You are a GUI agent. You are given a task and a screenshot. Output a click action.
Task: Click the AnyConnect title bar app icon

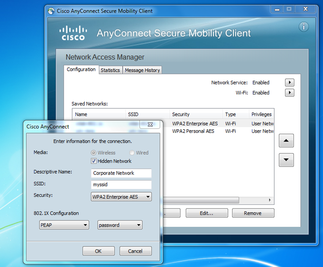point(51,11)
